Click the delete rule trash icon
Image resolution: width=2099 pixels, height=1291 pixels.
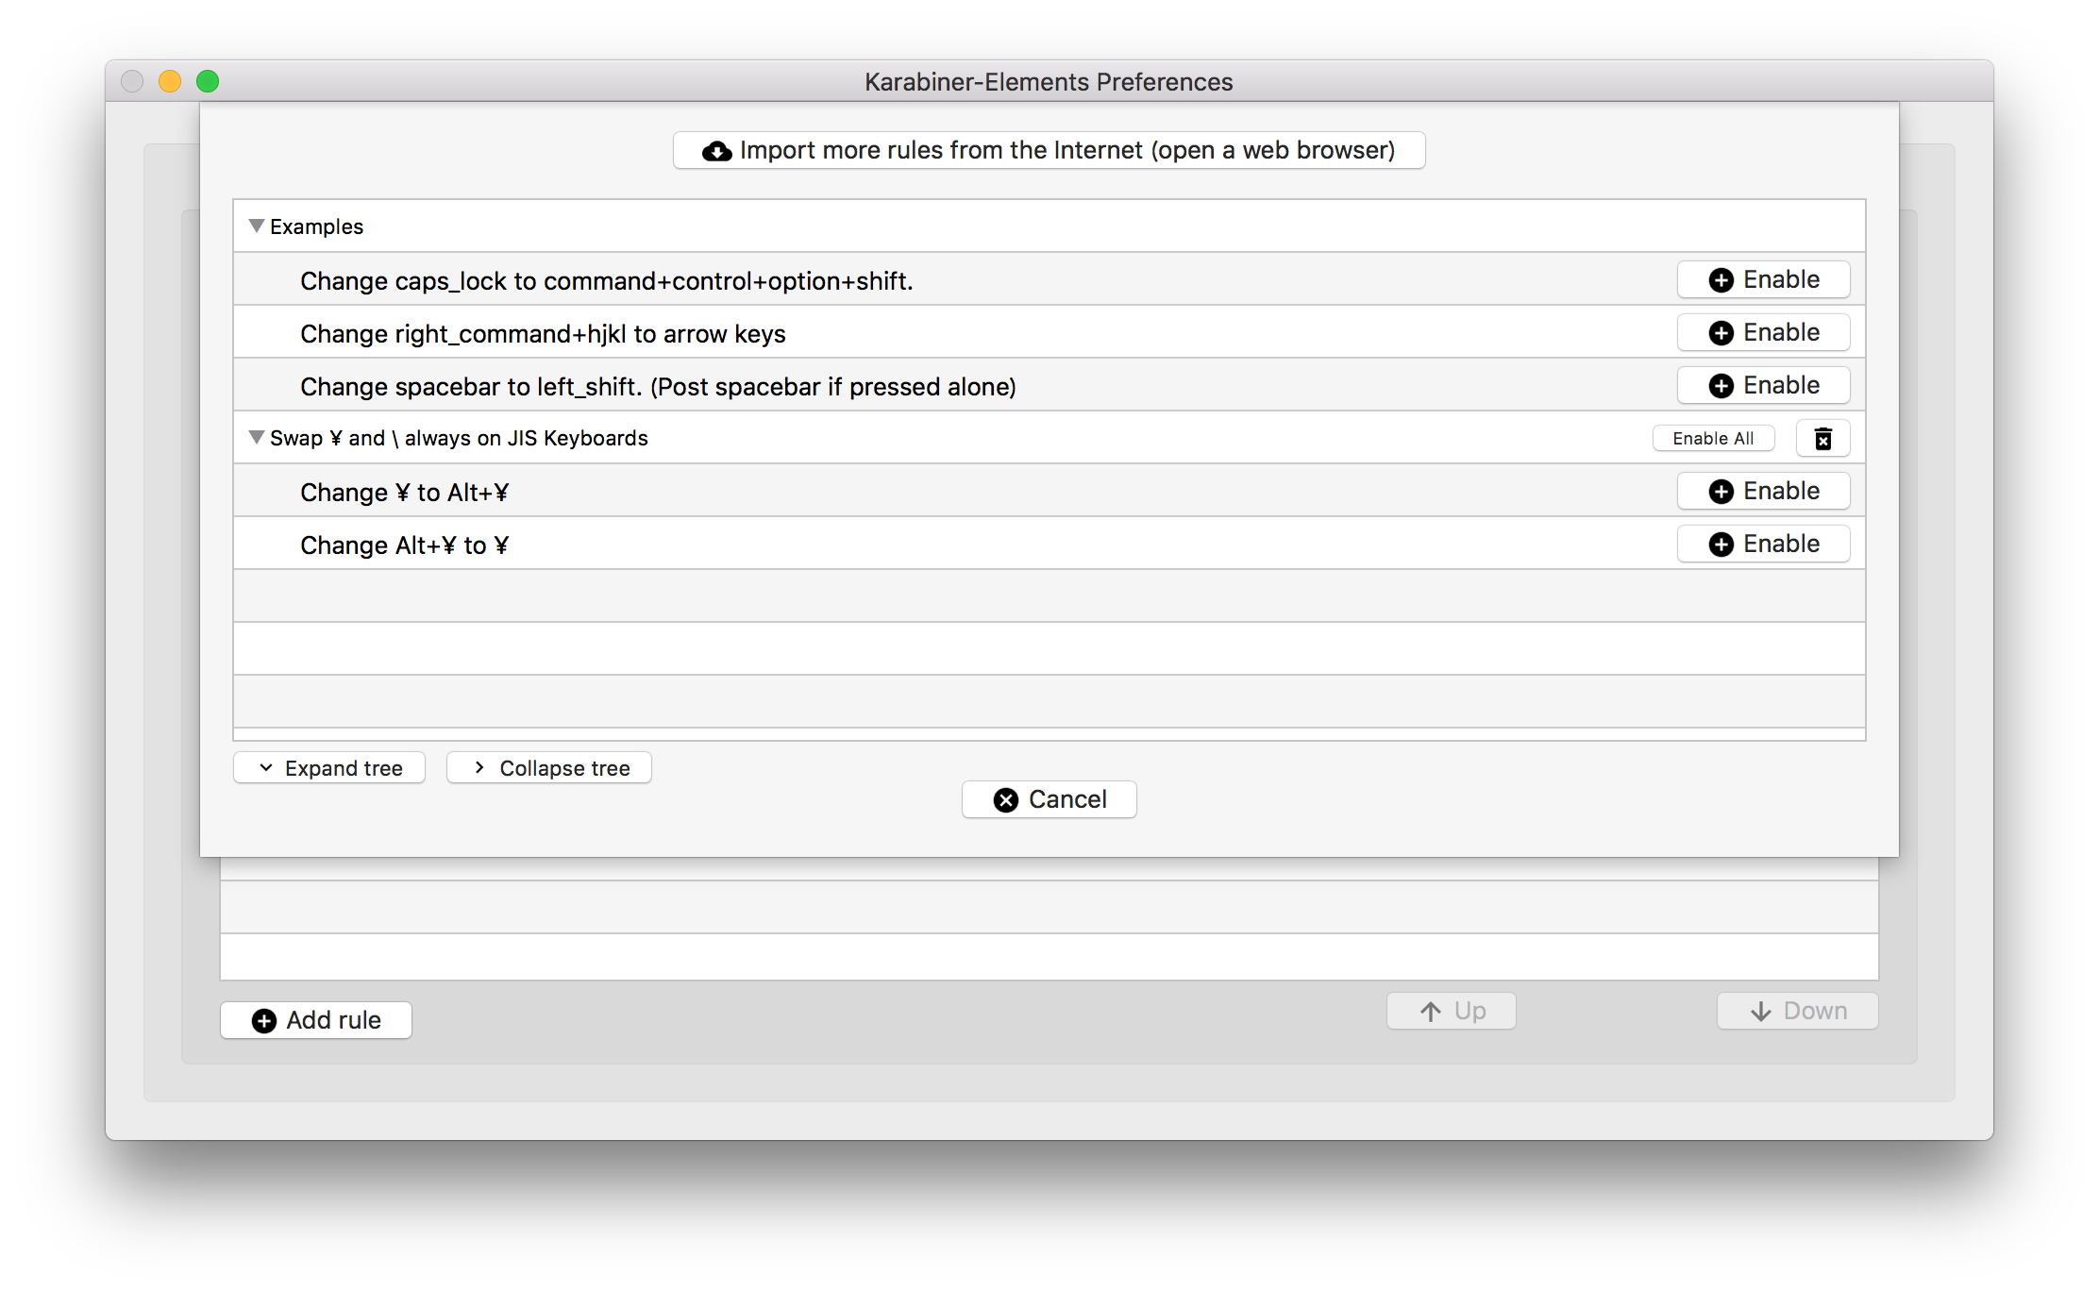tap(1823, 438)
